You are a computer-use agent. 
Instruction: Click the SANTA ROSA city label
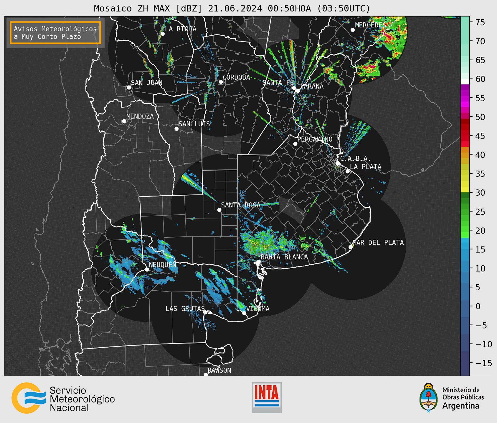(241, 205)
